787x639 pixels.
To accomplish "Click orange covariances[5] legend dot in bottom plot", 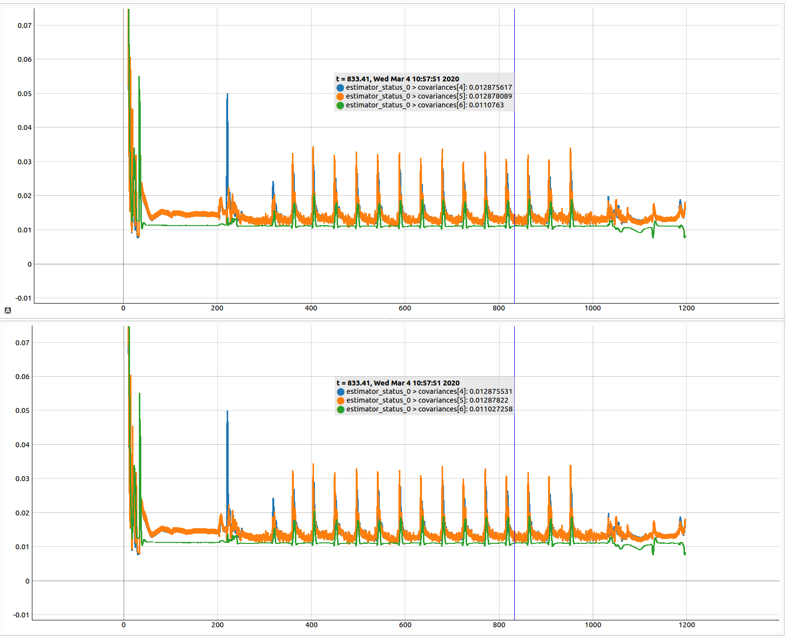I will (341, 401).
